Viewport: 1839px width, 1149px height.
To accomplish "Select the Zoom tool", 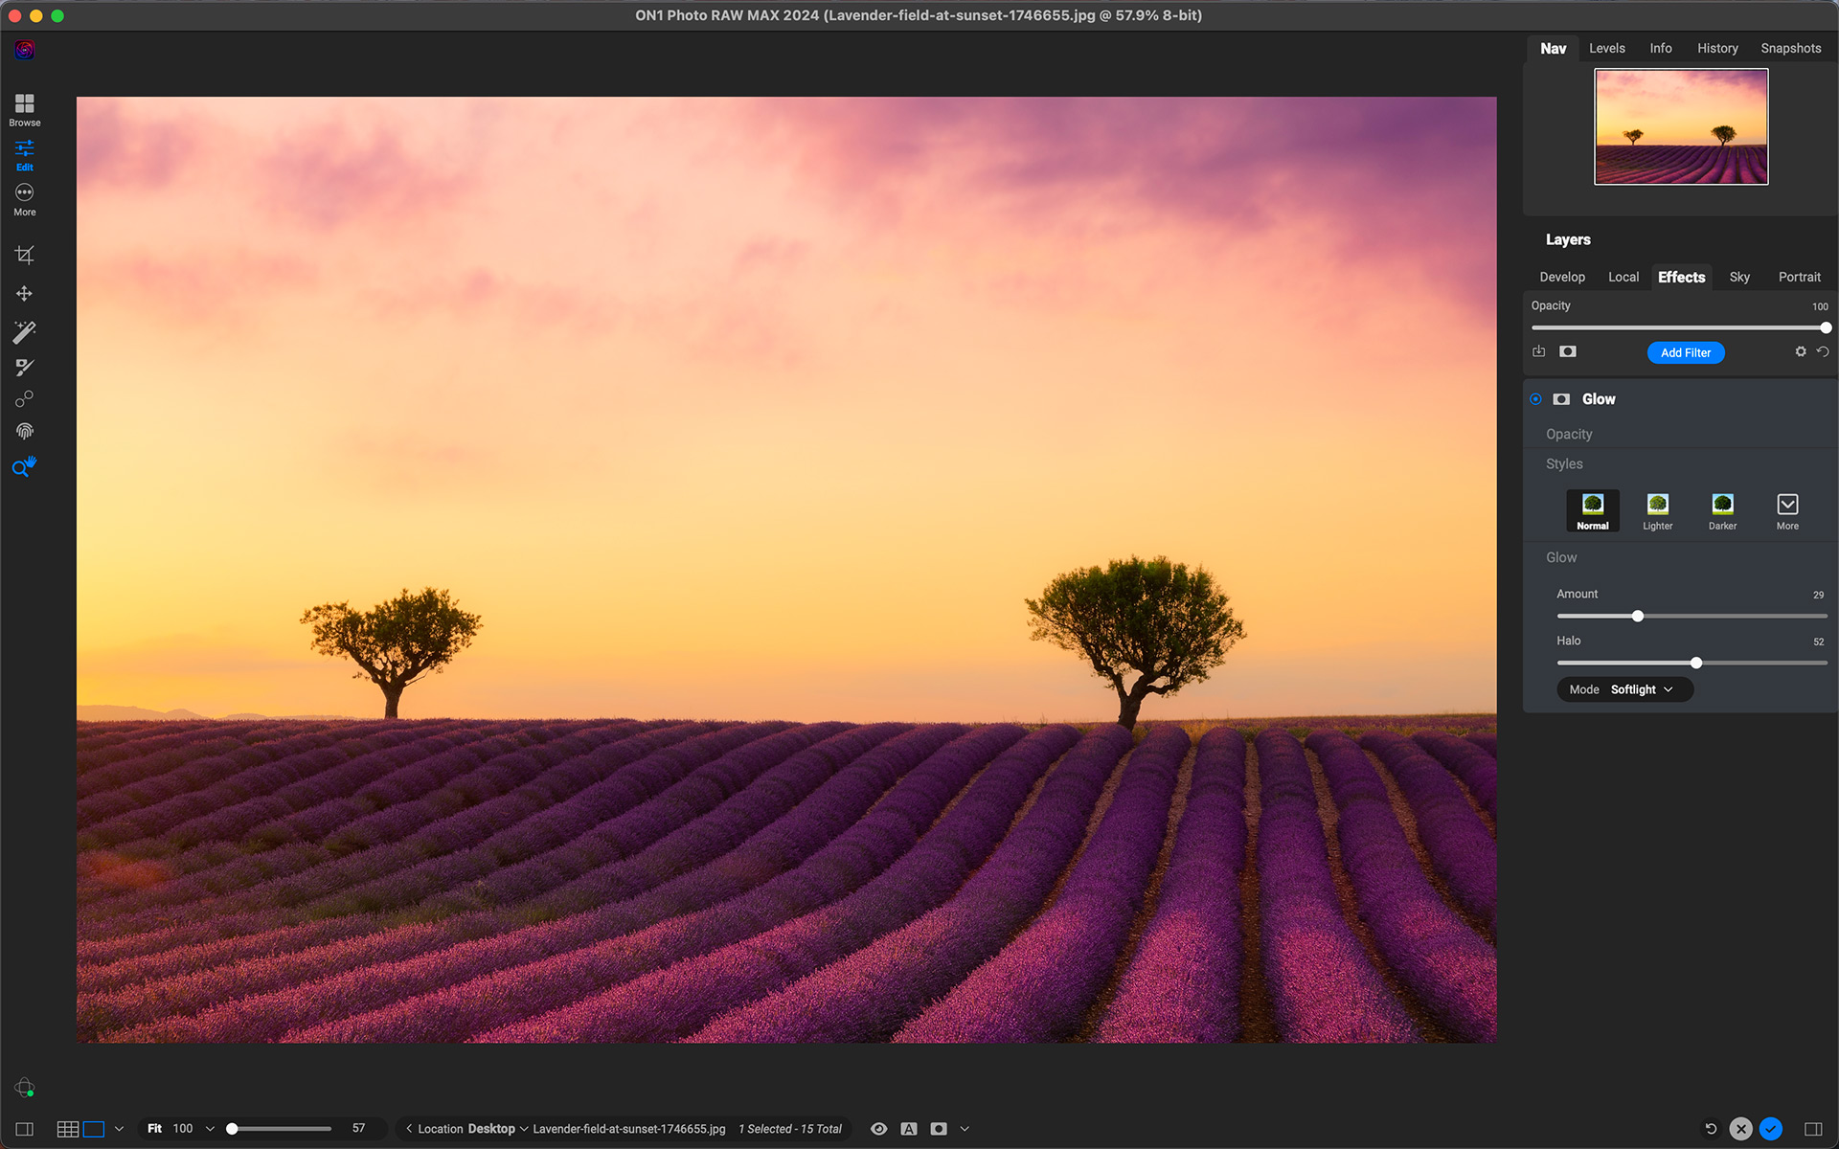I will (24, 468).
